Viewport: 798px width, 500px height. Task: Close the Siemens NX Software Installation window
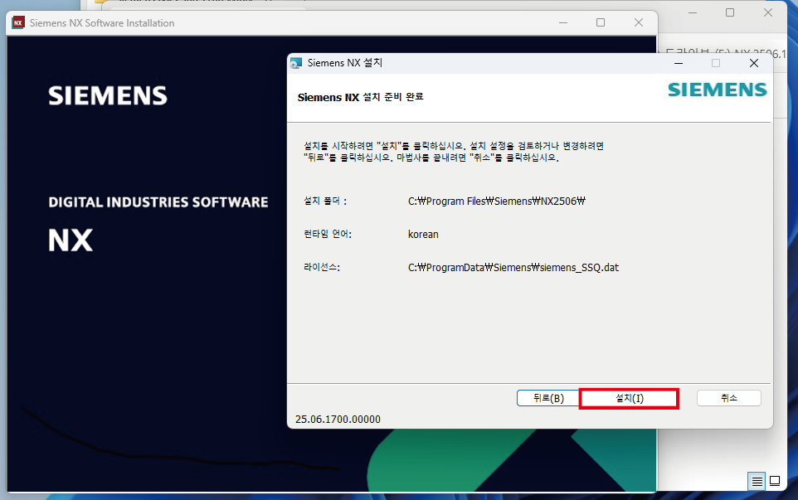pyautogui.click(x=639, y=23)
